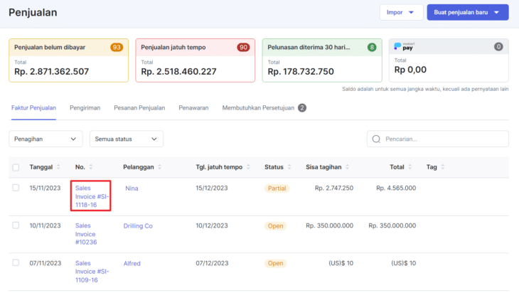Viewport: 519px width, 293px height.
Task: Sort the Total column arrows
Action: (412, 167)
